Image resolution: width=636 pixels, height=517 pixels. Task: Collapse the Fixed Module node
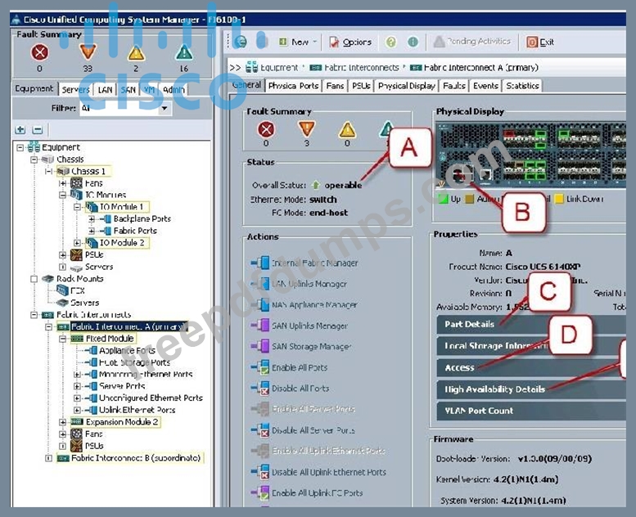62,339
